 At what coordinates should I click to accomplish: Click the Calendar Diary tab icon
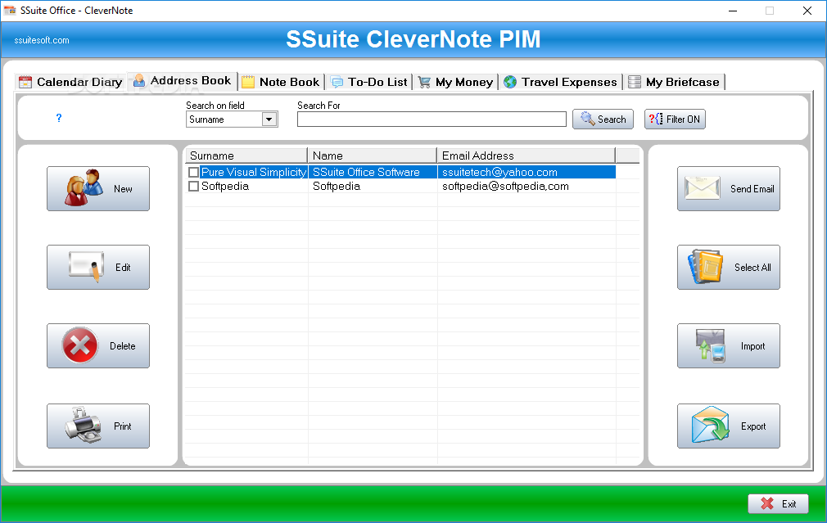[25, 82]
